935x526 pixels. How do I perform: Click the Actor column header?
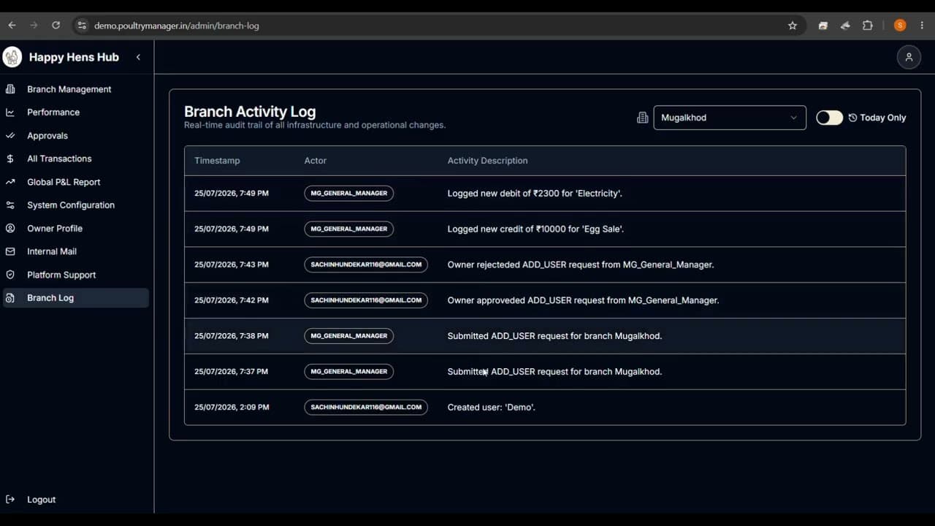(x=316, y=161)
